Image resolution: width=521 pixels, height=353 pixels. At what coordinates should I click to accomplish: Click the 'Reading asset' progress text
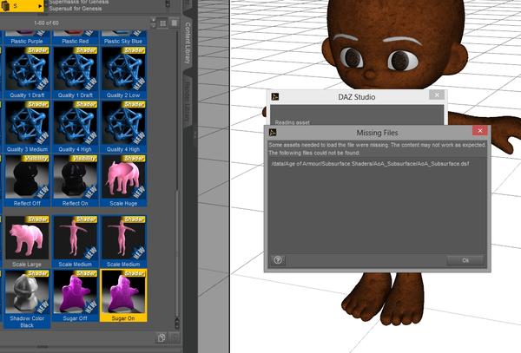(x=292, y=122)
